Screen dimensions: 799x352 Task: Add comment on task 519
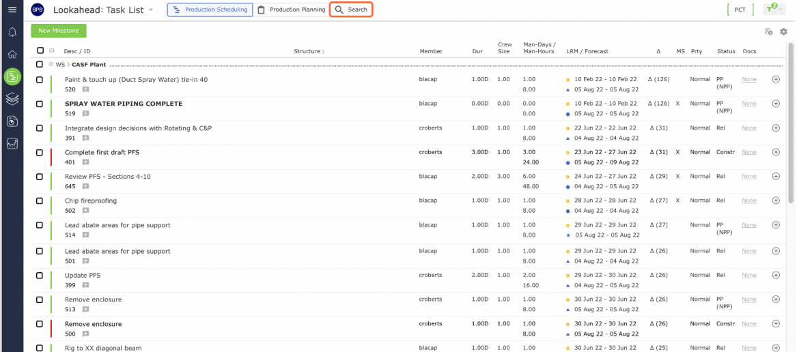85,113
